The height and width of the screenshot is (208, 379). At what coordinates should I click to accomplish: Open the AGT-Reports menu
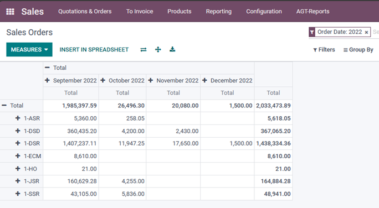(313, 12)
